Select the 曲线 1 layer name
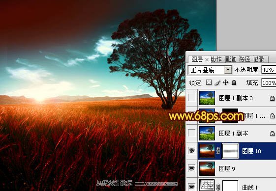Screen dimensions: 276x191 coord(250,187)
